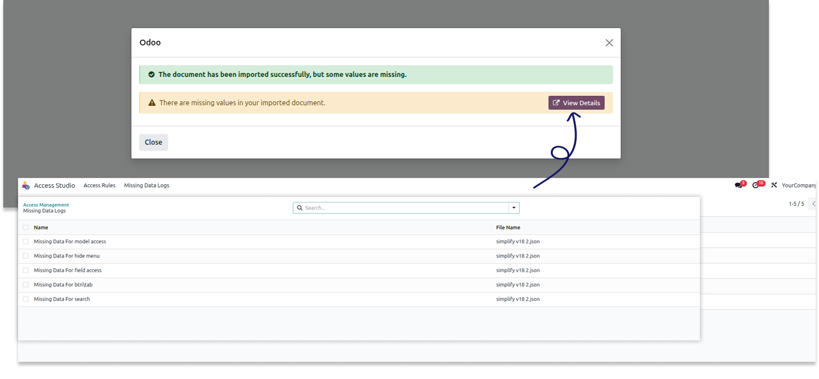Open the Missing Data Logs menu
Screen dimensions: 819x379
point(147,185)
